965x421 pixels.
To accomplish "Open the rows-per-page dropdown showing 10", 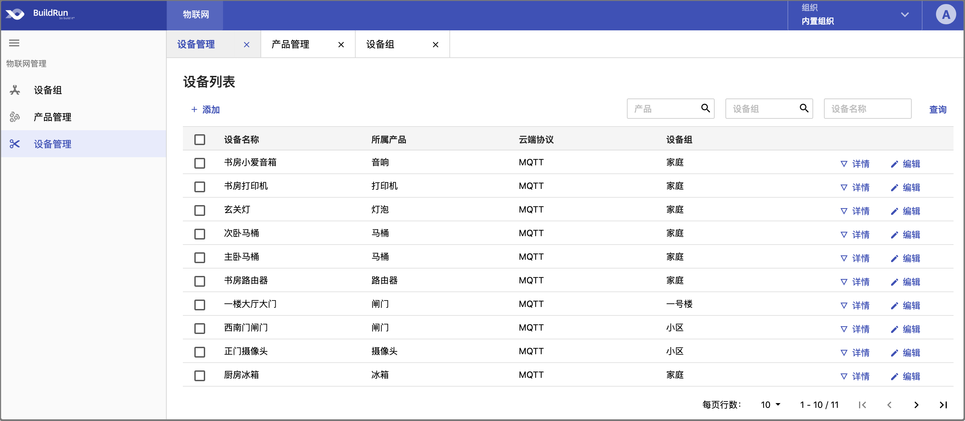I will pos(771,404).
